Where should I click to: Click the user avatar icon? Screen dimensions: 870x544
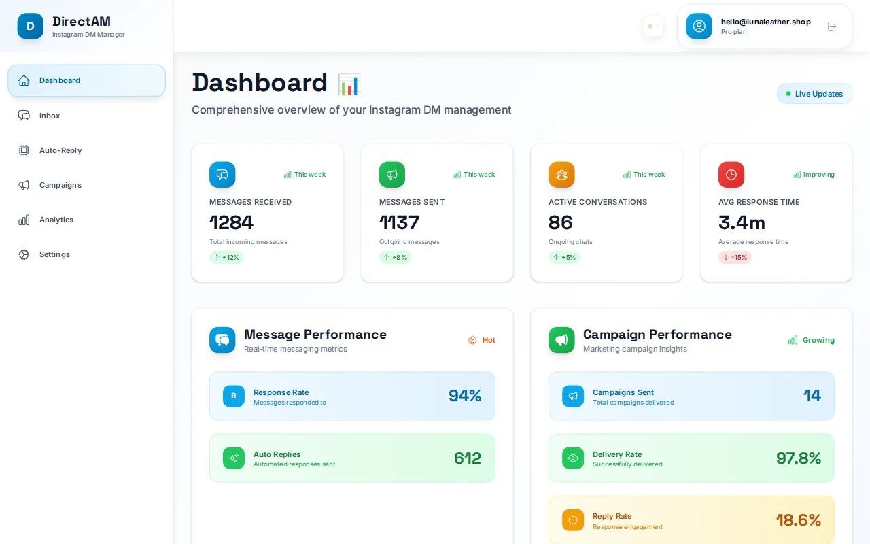click(699, 26)
